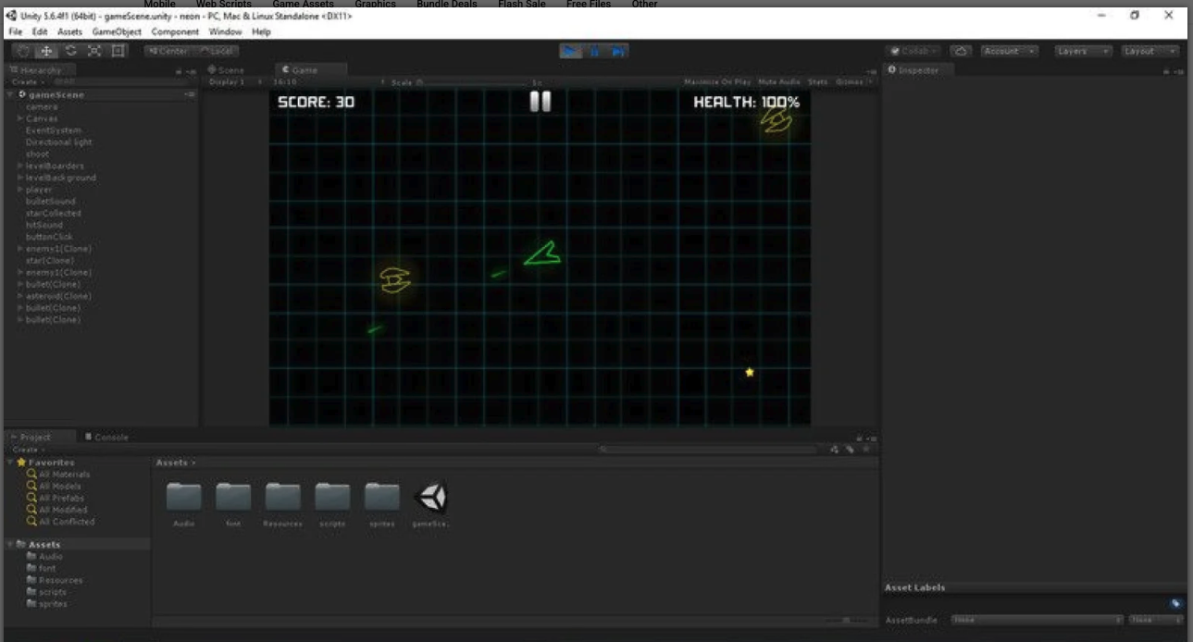Pause the game with the toolbar Pause button
Viewport: 1193px width, 642px height.
tap(595, 51)
